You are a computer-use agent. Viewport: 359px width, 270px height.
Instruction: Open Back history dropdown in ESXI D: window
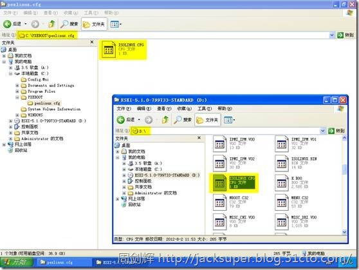[x=139, y=120]
